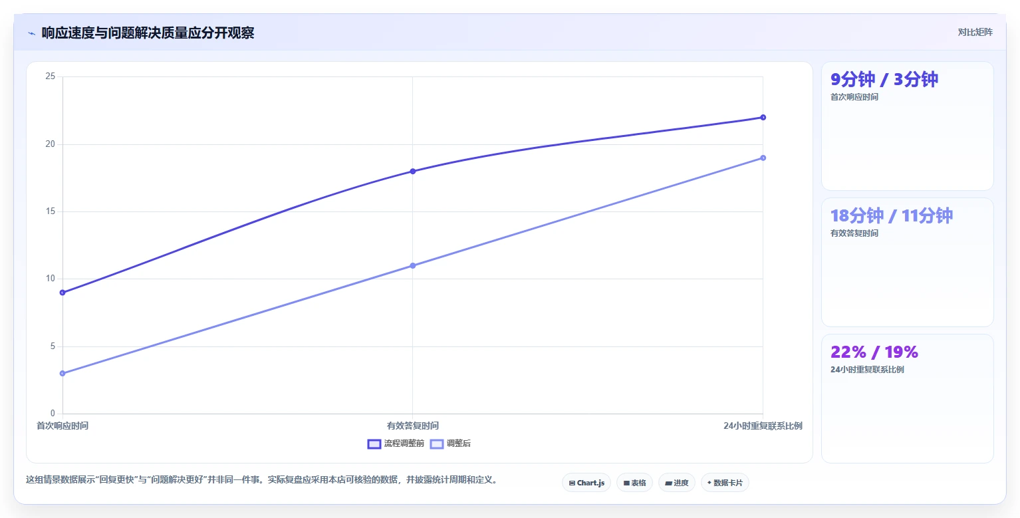The width and height of the screenshot is (1020, 518).
Task: Click the 对比矩阵 label in header
Action: (975, 33)
